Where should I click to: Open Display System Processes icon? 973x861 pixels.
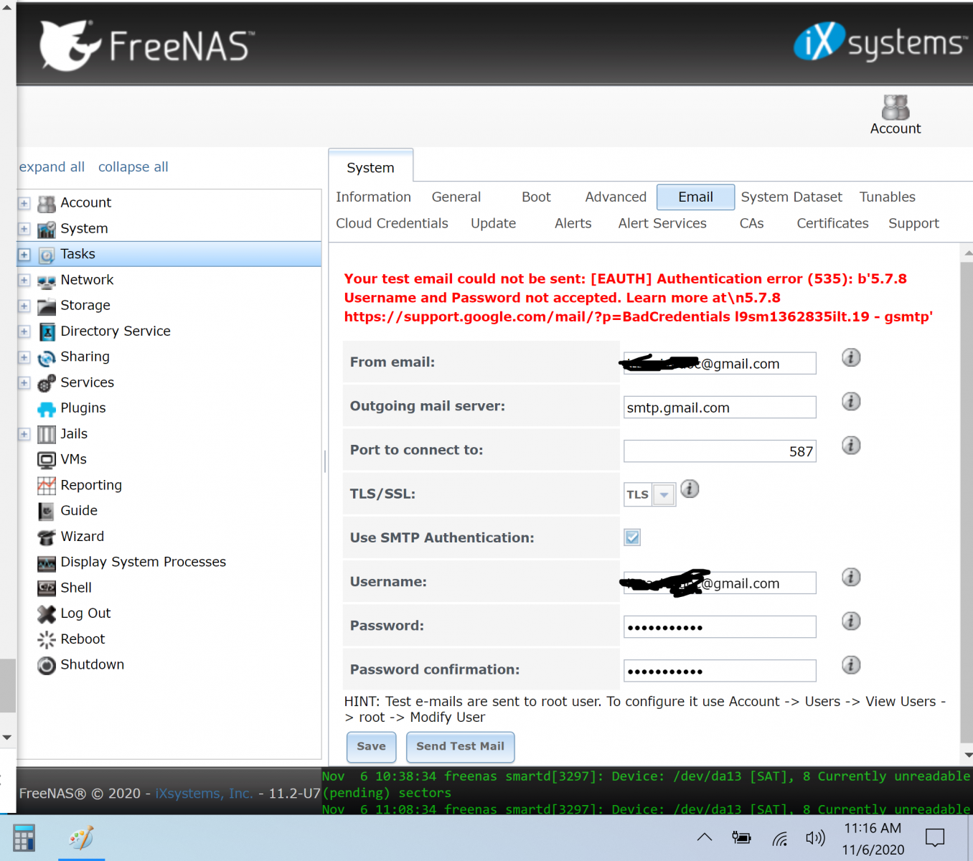pyautogui.click(x=47, y=563)
